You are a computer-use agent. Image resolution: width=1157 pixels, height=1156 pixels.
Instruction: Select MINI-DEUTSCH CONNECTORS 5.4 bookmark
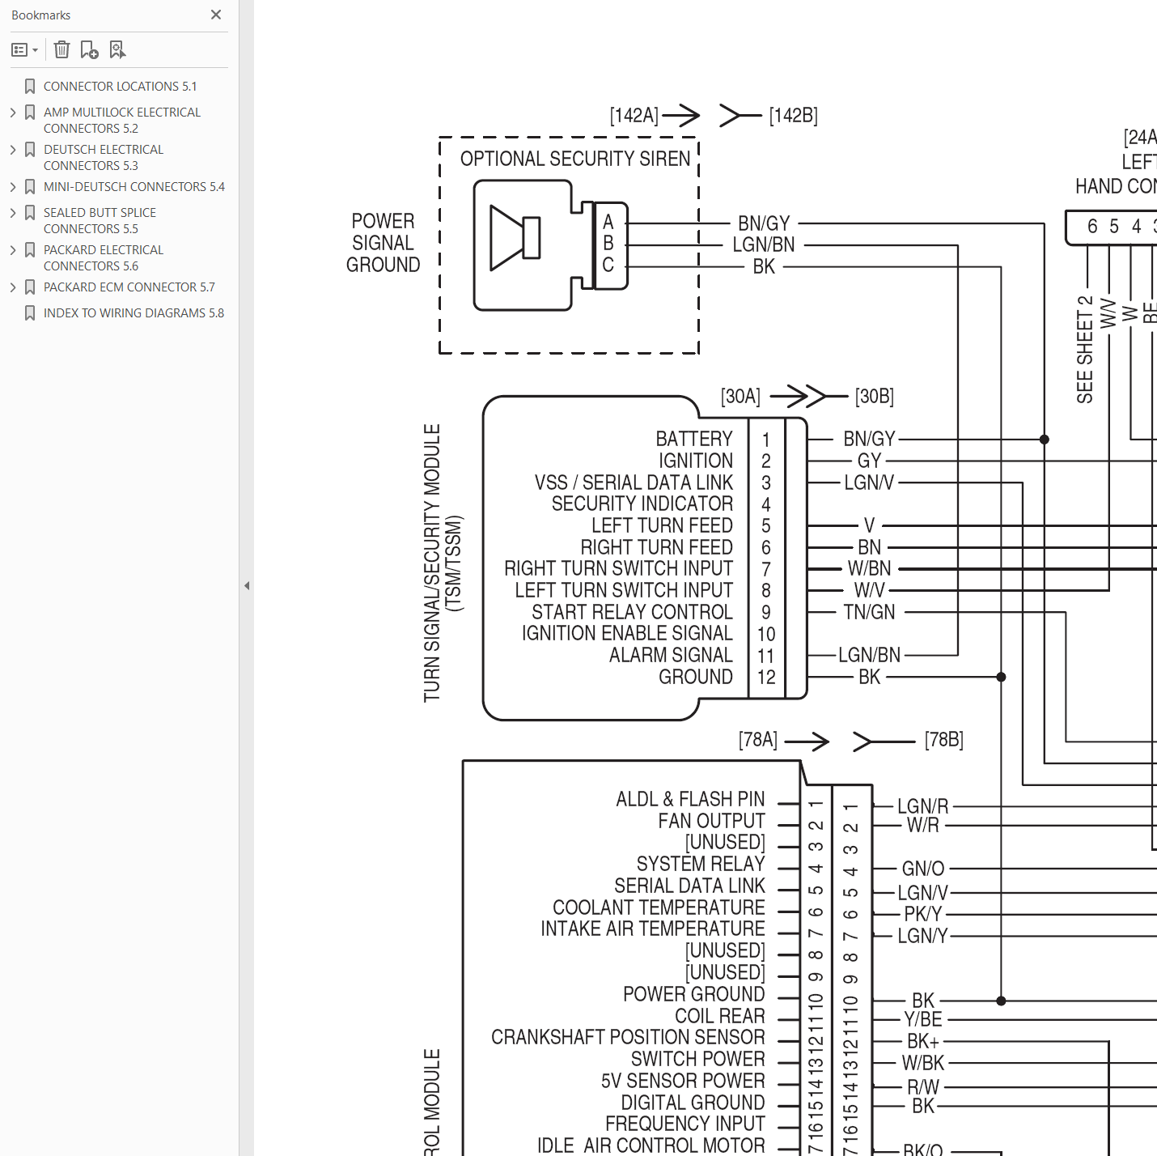coord(133,186)
